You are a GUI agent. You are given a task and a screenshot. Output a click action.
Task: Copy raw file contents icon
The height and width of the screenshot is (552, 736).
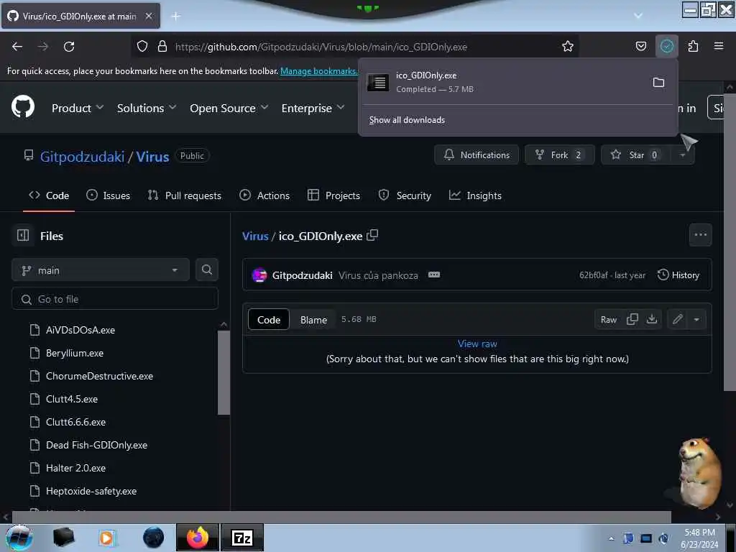(x=632, y=319)
